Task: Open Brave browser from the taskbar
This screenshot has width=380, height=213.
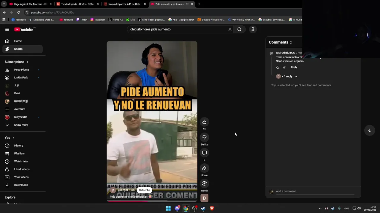Action: 212,208
